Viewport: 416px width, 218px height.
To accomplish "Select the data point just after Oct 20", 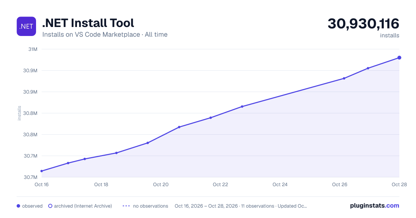I will [179, 127].
